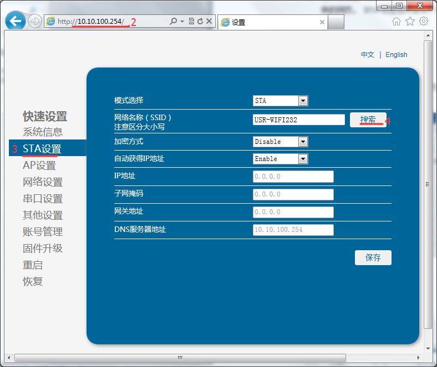Click the 保存 save button
437x367 pixels.
click(373, 258)
